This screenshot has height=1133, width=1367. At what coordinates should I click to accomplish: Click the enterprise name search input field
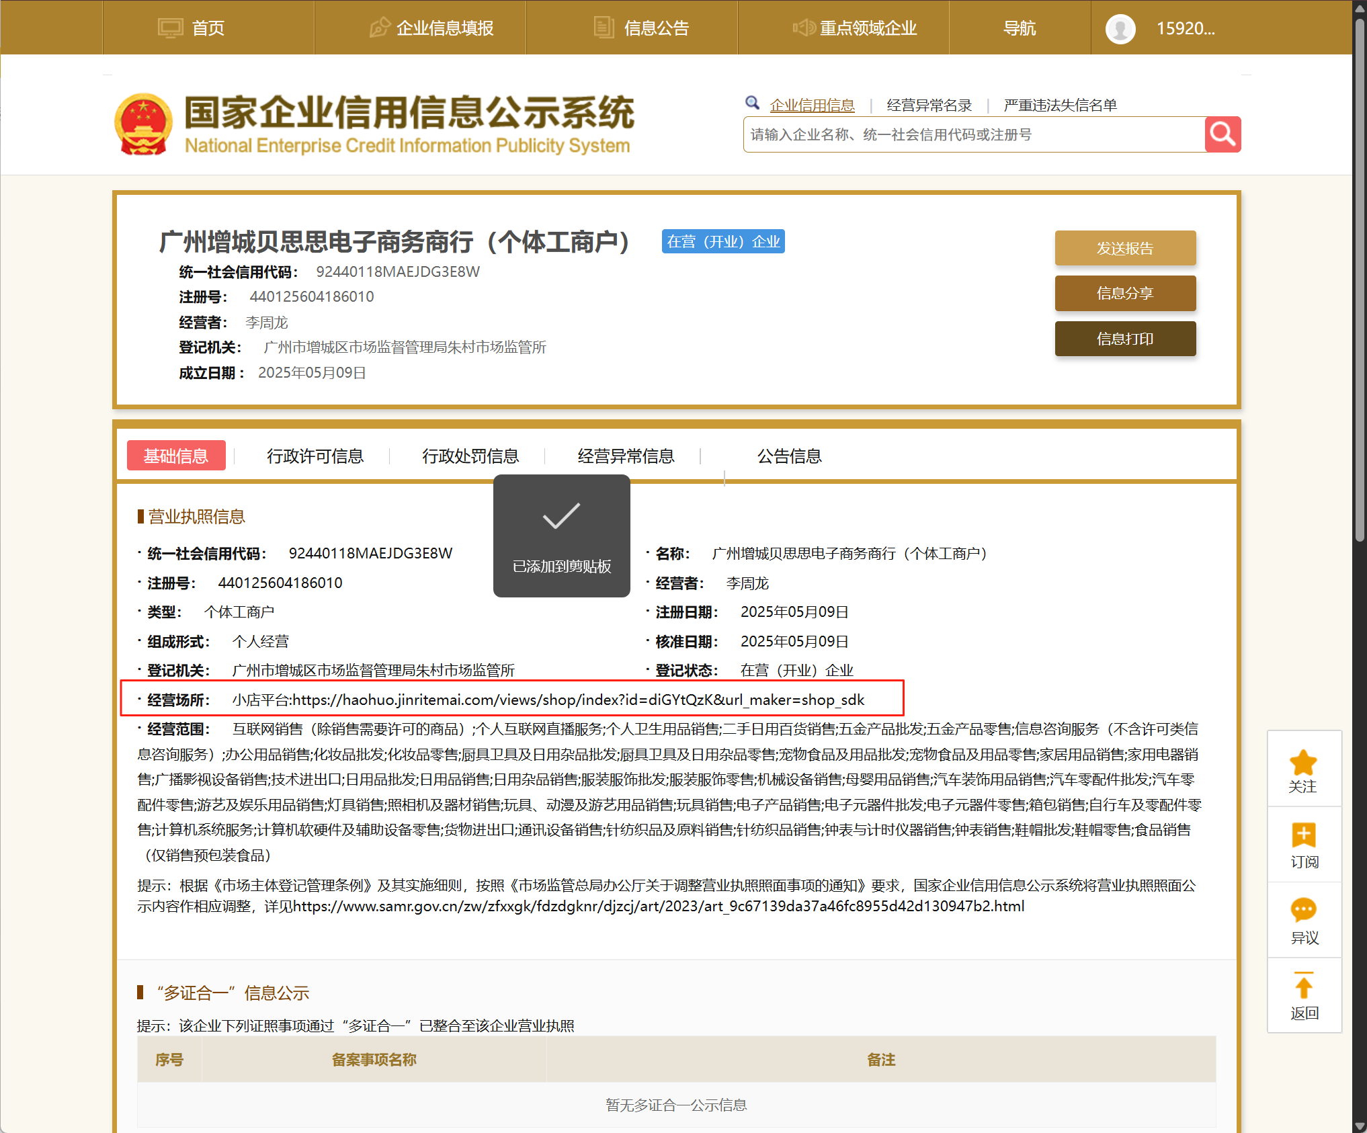click(973, 134)
